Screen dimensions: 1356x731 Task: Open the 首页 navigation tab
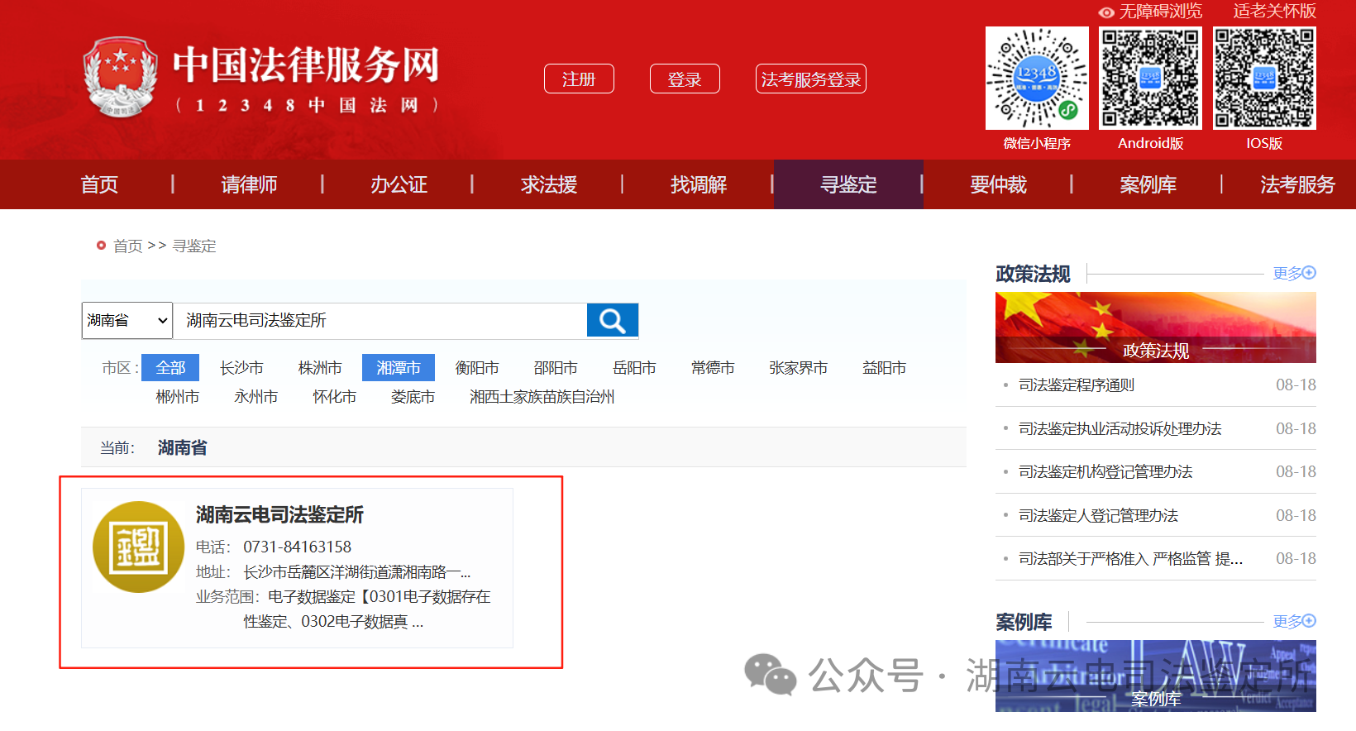point(99,184)
